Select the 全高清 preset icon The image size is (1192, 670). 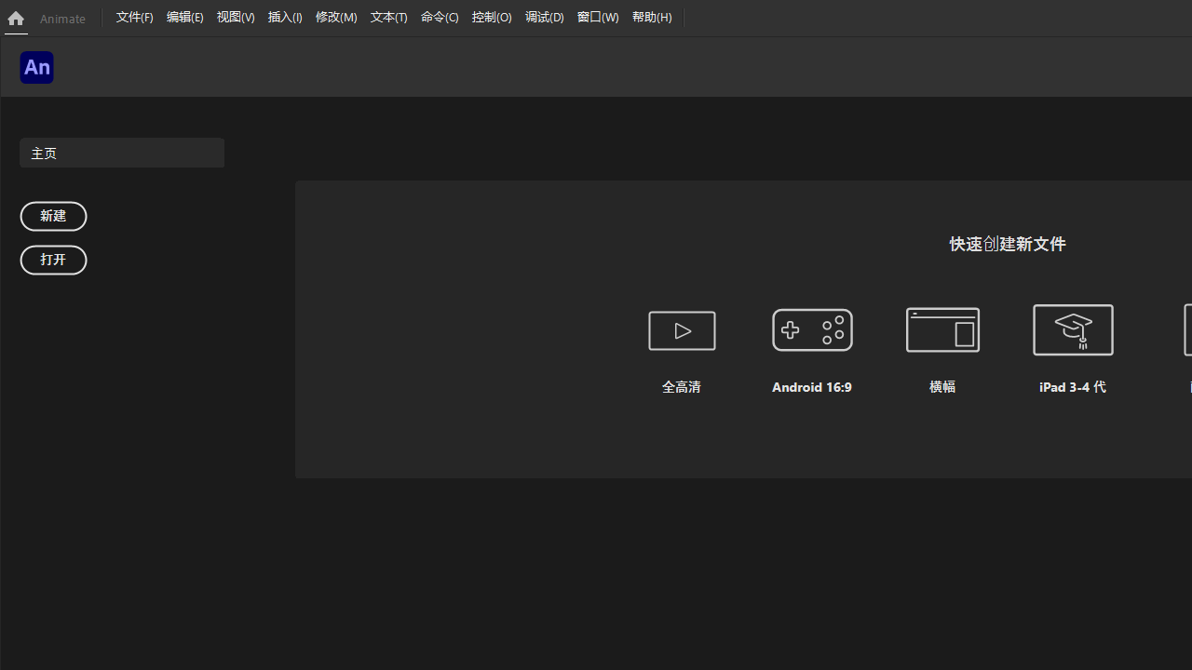(x=681, y=330)
